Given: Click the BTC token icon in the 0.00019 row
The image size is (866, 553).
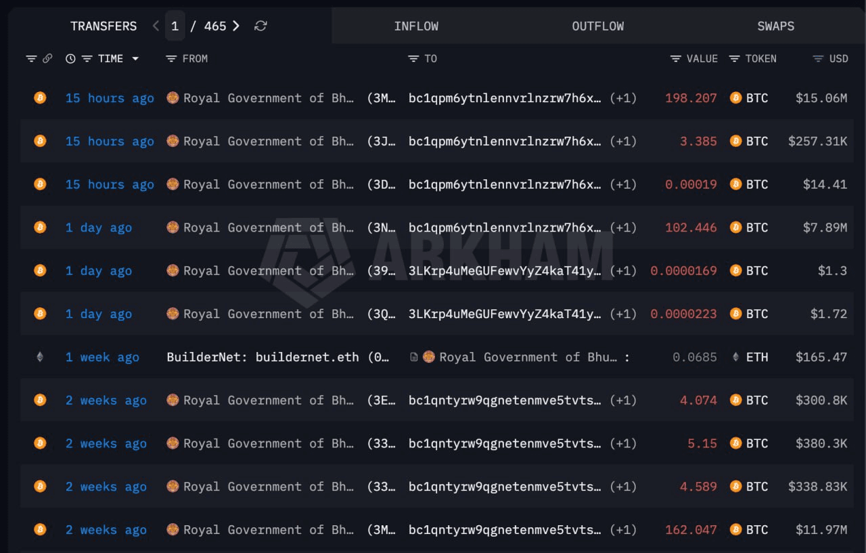Looking at the screenshot, I should (x=736, y=185).
